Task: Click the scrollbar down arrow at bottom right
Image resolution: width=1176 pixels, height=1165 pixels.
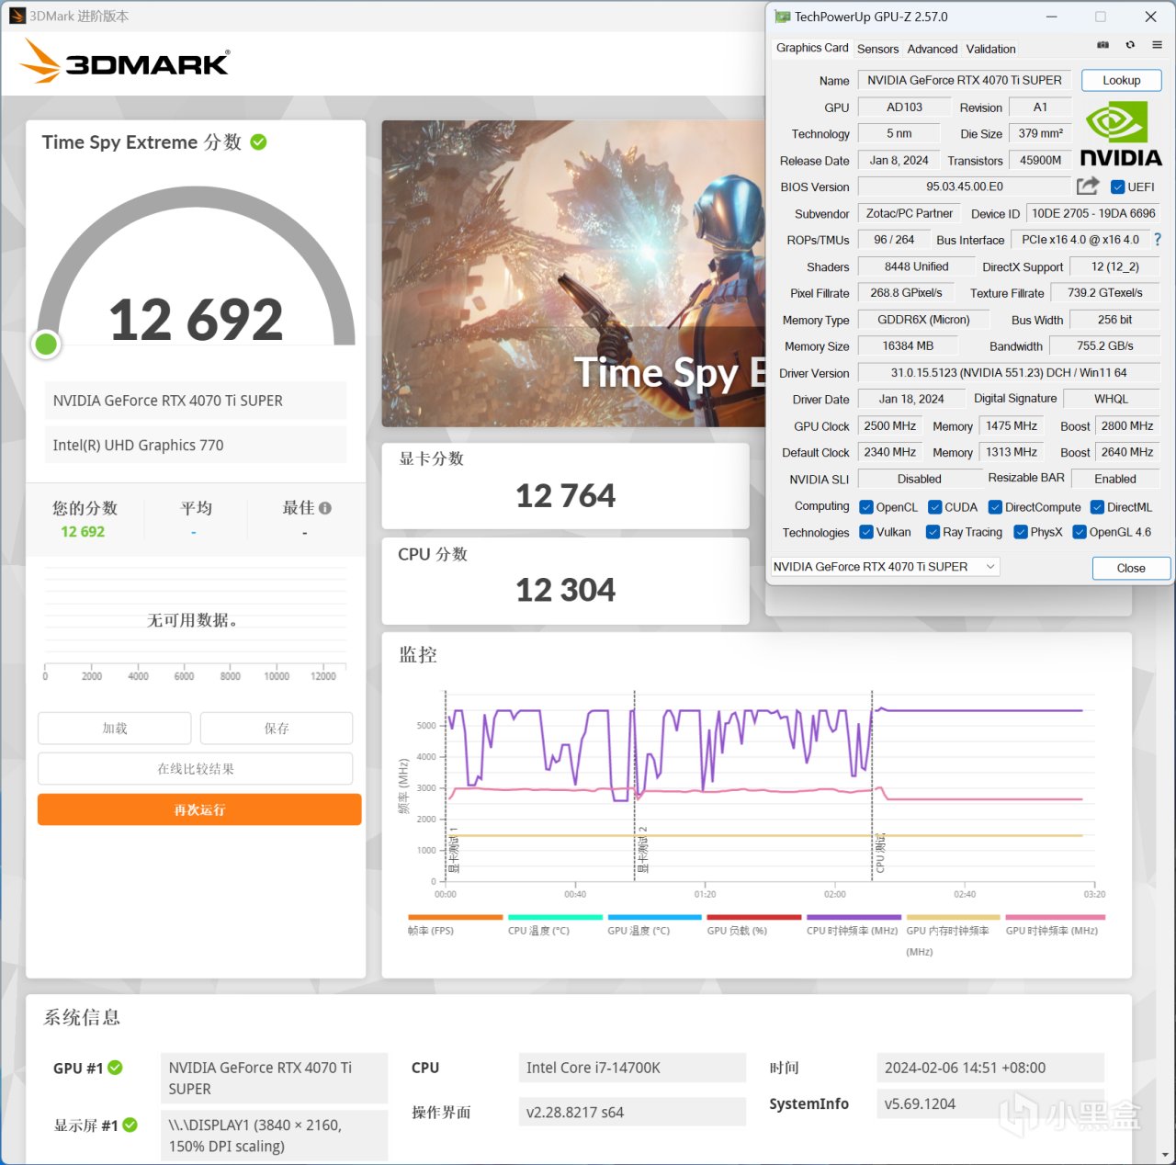Action: click(1167, 1155)
